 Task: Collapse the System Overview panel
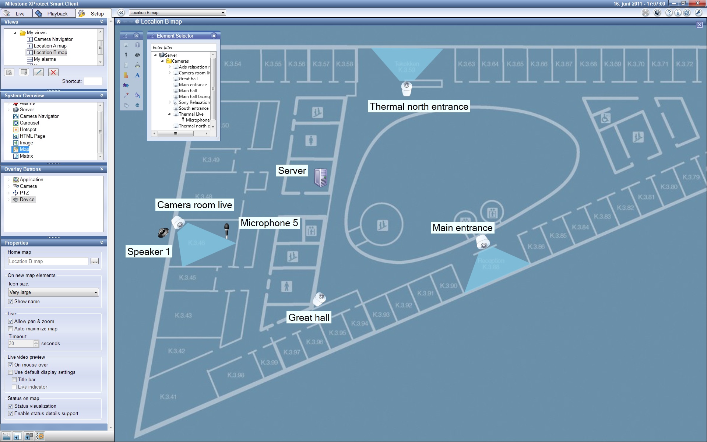pos(102,95)
